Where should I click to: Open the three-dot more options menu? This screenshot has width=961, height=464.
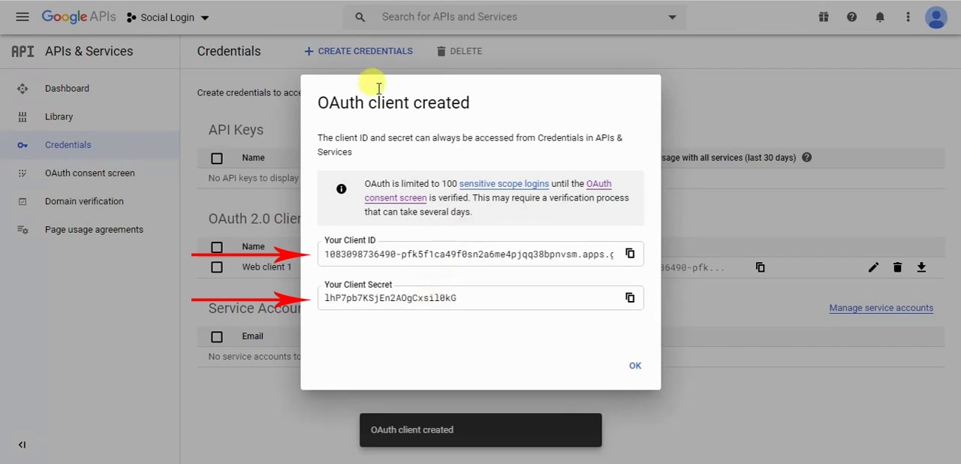click(908, 17)
